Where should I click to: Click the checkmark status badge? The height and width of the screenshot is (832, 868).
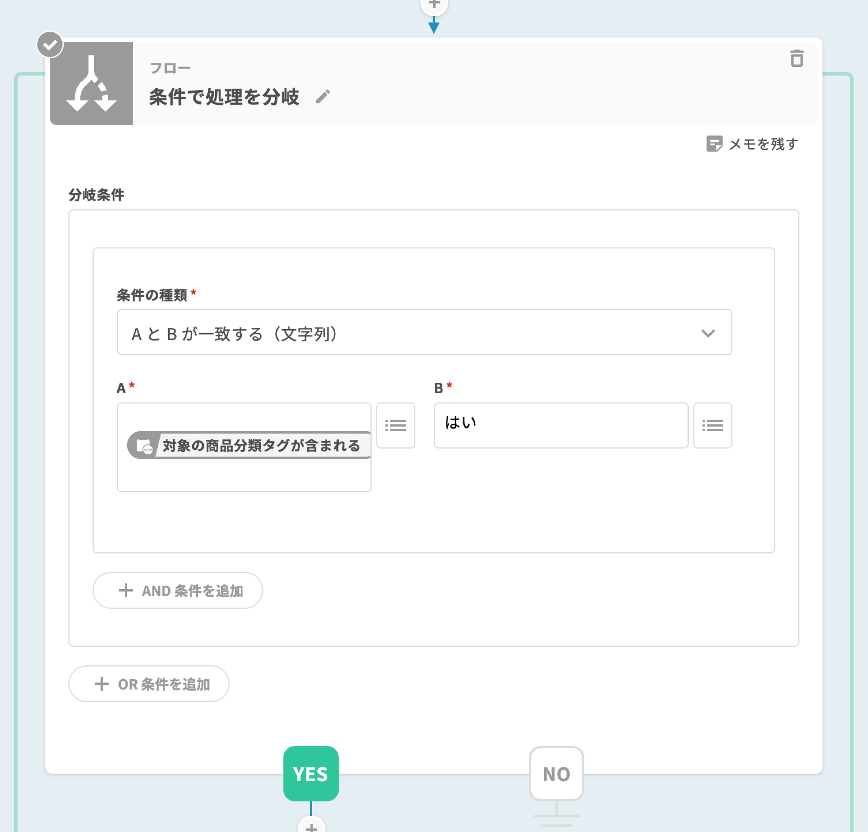click(x=50, y=44)
